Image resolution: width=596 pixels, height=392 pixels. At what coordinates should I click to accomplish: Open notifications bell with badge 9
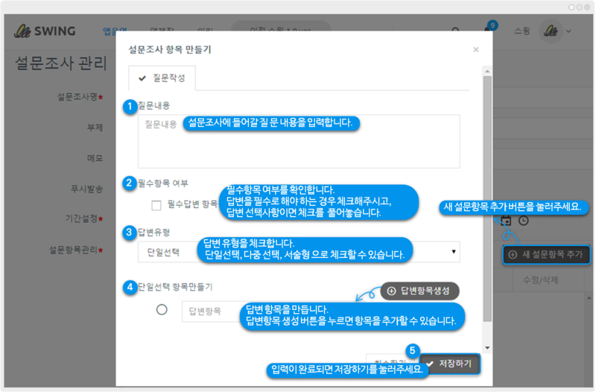pyautogui.click(x=489, y=31)
